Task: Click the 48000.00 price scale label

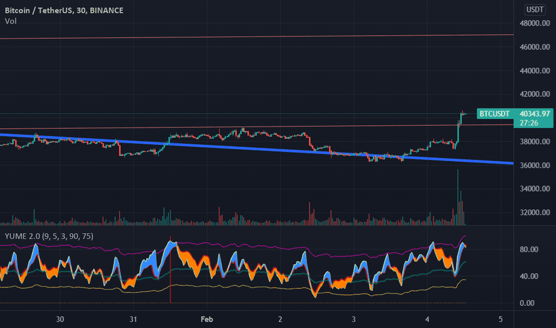Action: pos(535,23)
